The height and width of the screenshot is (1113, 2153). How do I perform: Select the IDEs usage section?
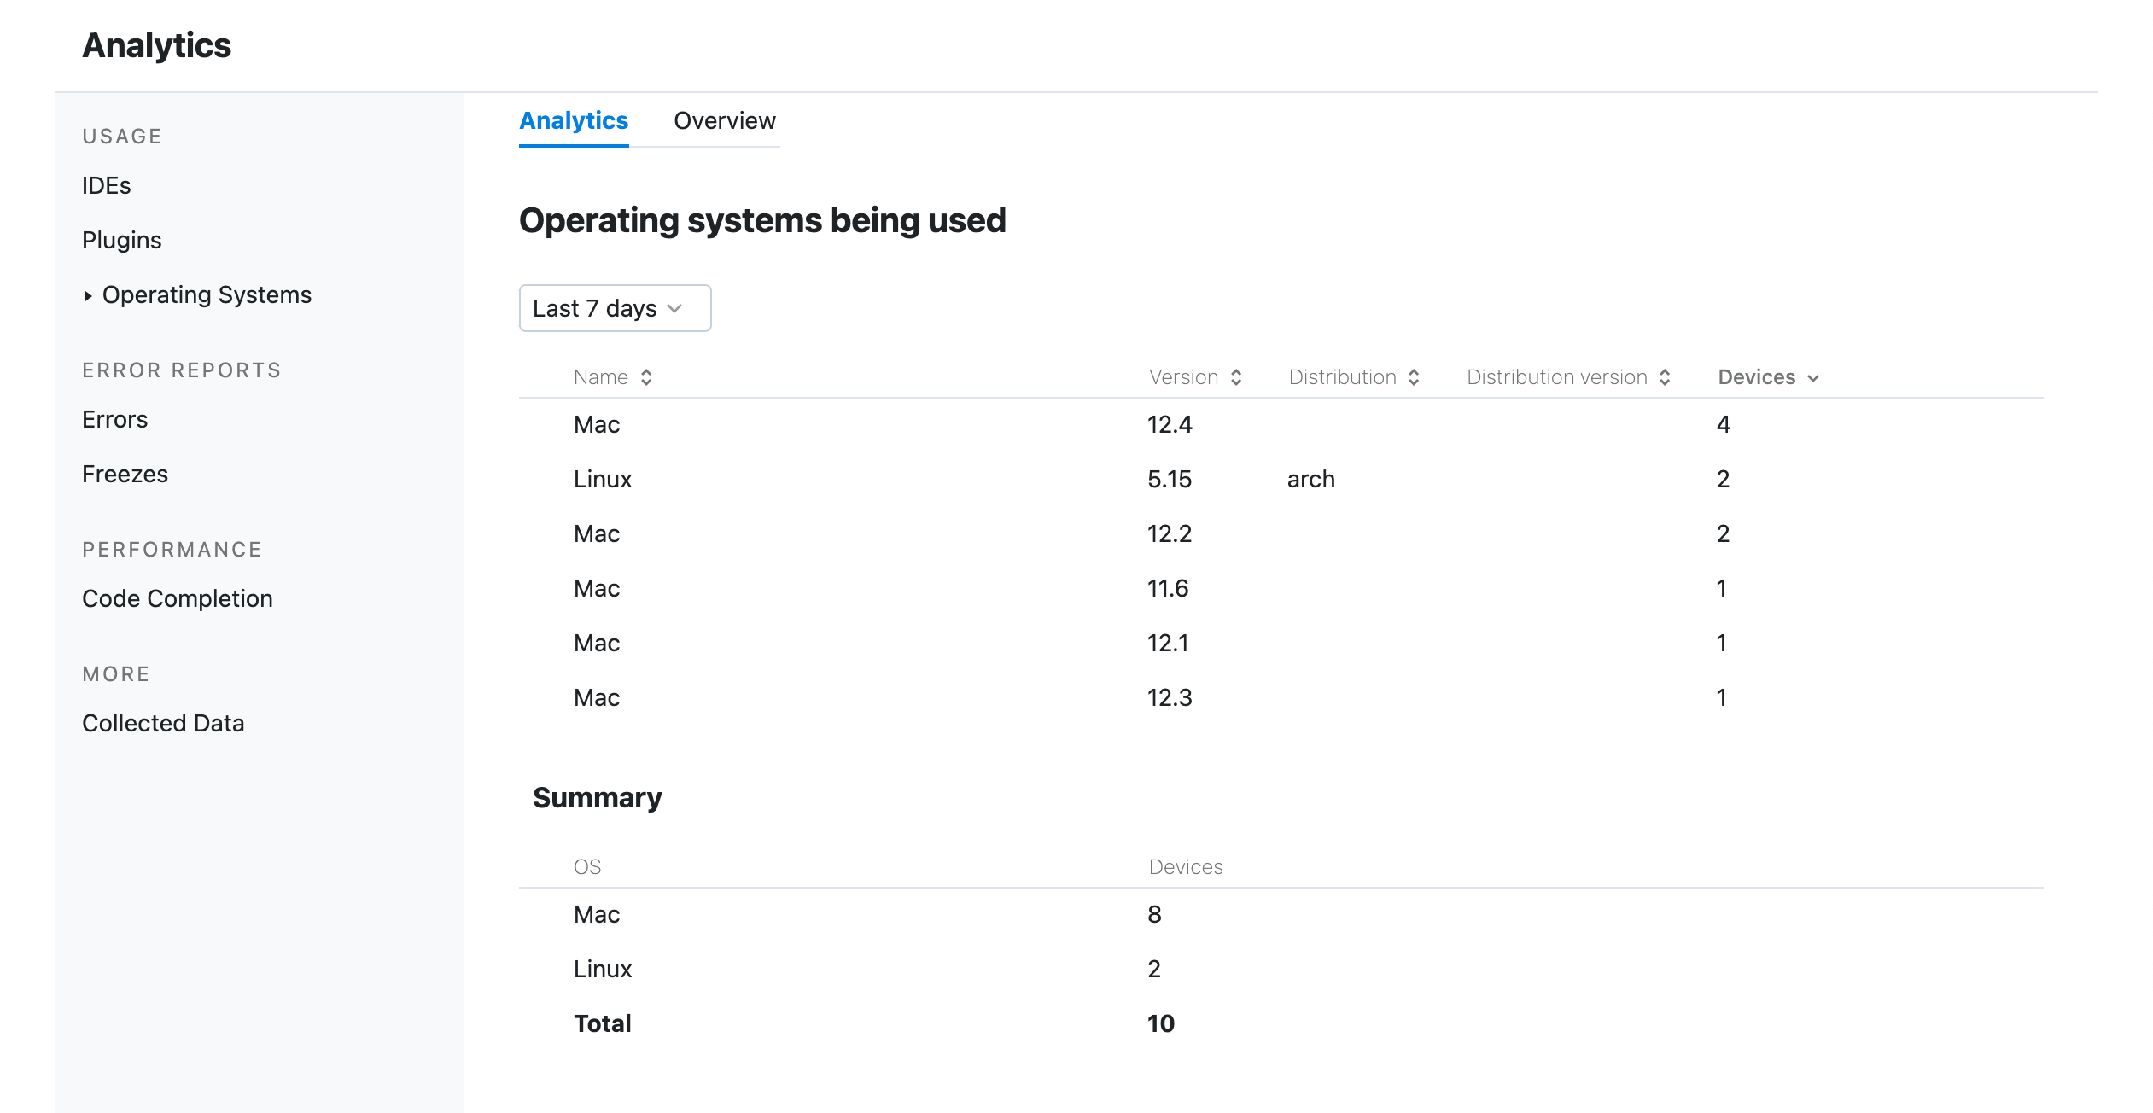click(107, 184)
